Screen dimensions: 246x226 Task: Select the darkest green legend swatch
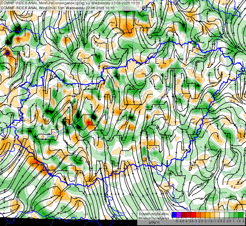(x=241, y=215)
